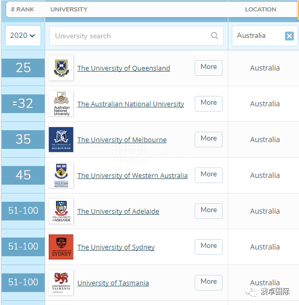The image size is (299, 305).
Task: Sort by the # RANK column header
Action: 22,9
